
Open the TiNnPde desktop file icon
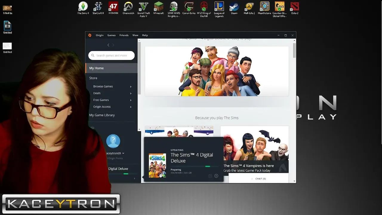(x=7, y=10)
